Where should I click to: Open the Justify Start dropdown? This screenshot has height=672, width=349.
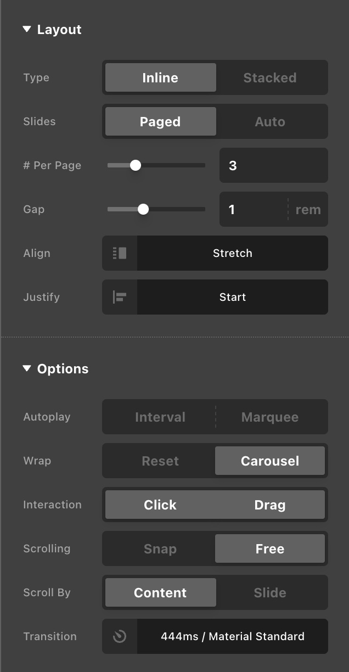coord(232,297)
